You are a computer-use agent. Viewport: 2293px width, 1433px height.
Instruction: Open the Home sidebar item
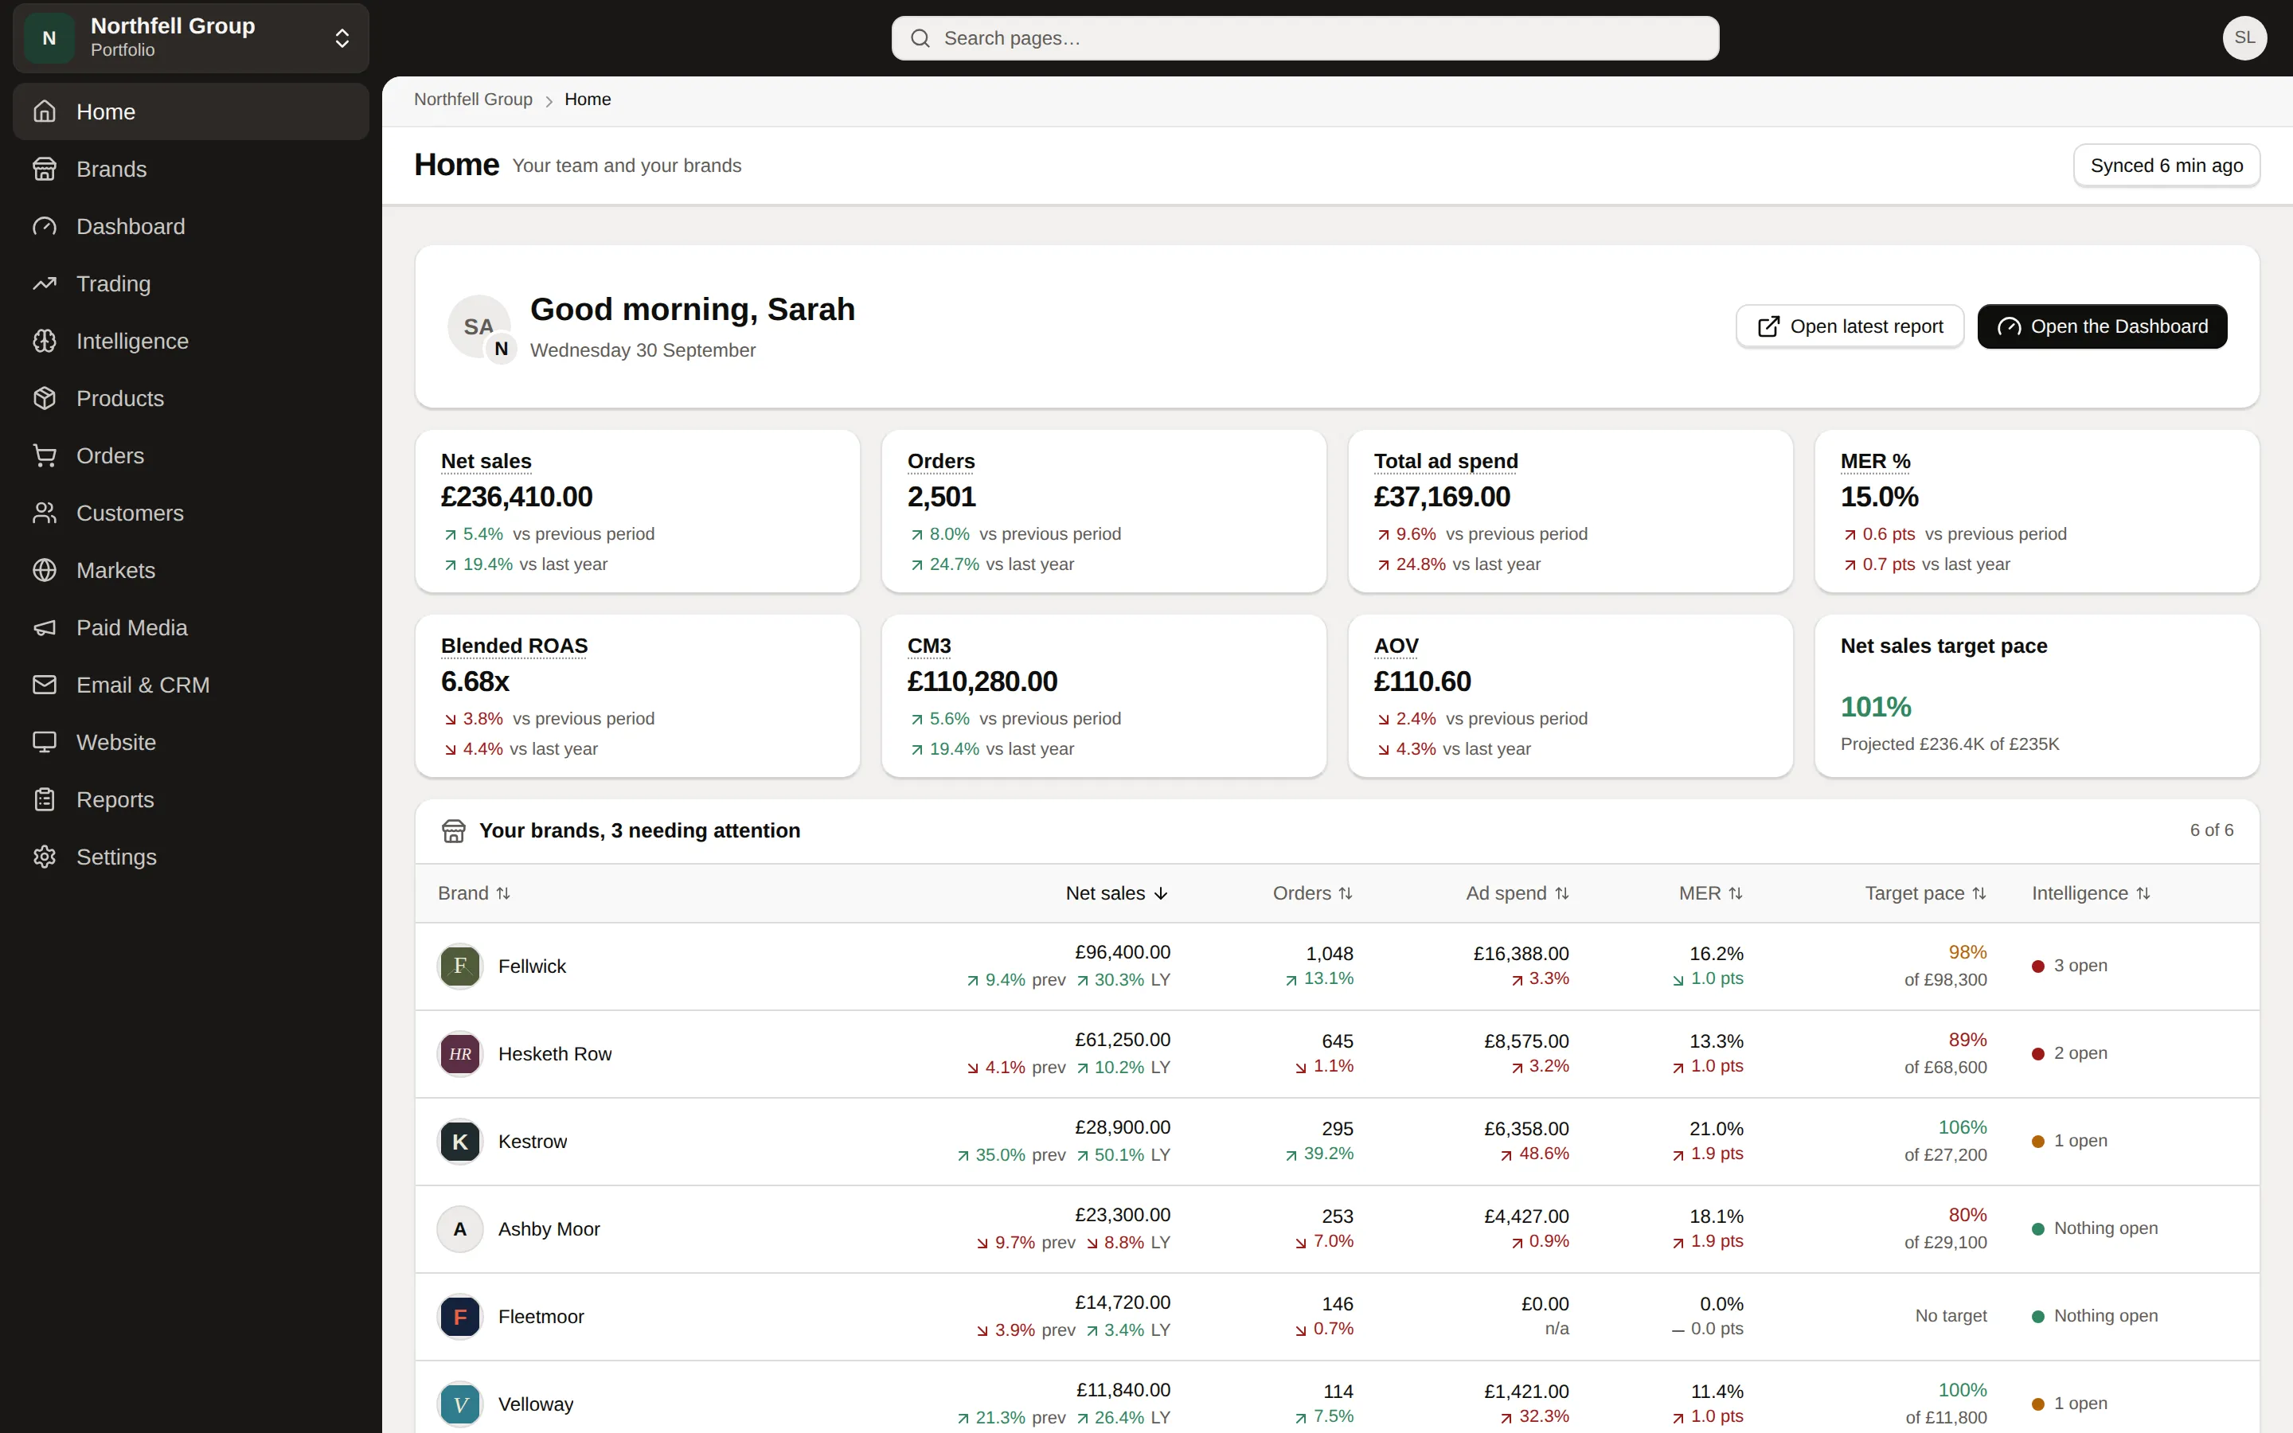190,111
